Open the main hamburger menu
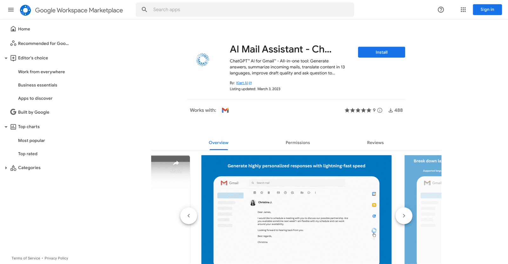 11,9
